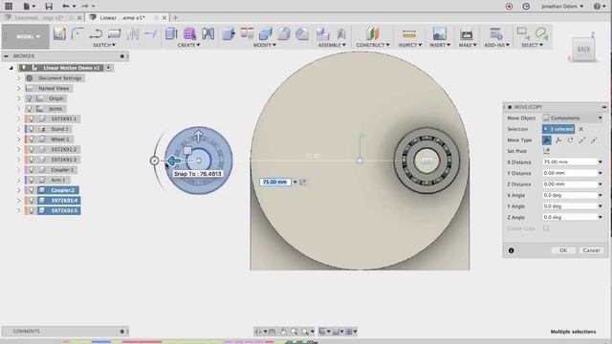Click the Undo arrow

tap(66, 6)
